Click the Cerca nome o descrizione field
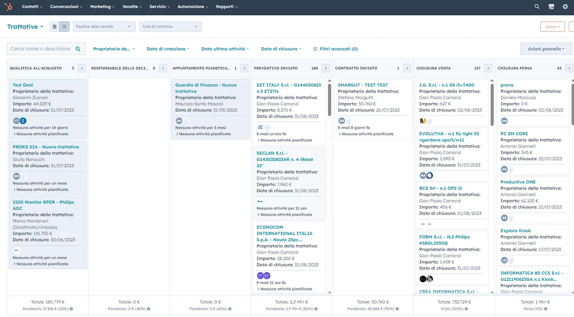 click(41, 49)
